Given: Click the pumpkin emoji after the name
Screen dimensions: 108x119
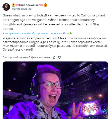Looking at the screenshot, I should (45, 5).
